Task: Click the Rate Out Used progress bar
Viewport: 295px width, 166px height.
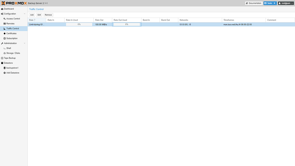Action: pos(126,24)
